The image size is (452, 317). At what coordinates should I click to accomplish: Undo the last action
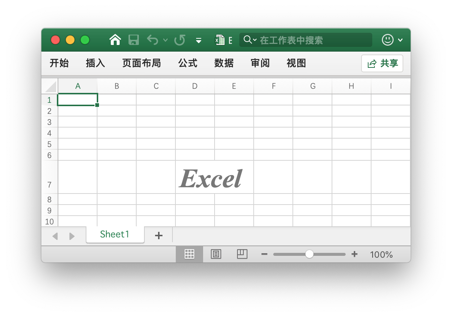(153, 40)
